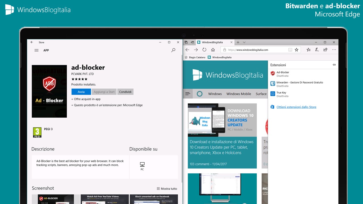Viewport: 363px width, 204px height.
Task: Click the PEGI 3 rating badge
Action: coord(37,132)
